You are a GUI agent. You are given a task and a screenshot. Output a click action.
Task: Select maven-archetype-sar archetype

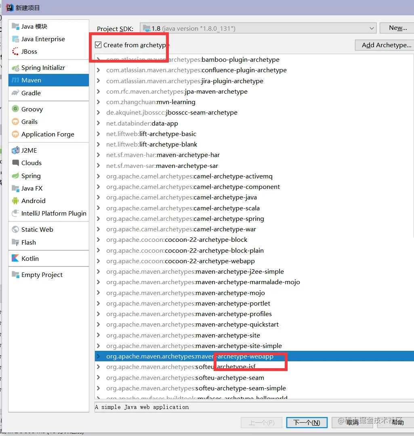click(162, 166)
